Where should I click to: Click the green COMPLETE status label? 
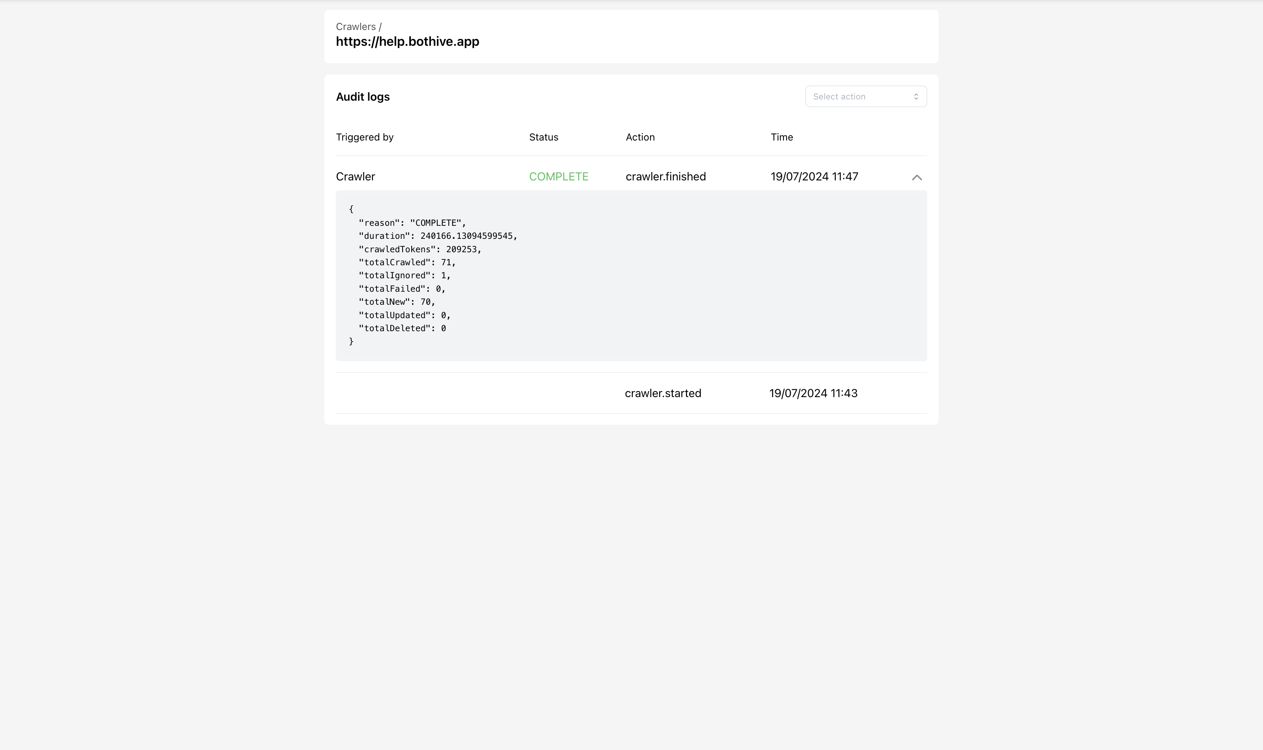pos(559,176)
